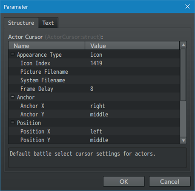Screen dimensions: 195x191
Task: Click the Anchor X value 'right'
Action: (97, 106)
